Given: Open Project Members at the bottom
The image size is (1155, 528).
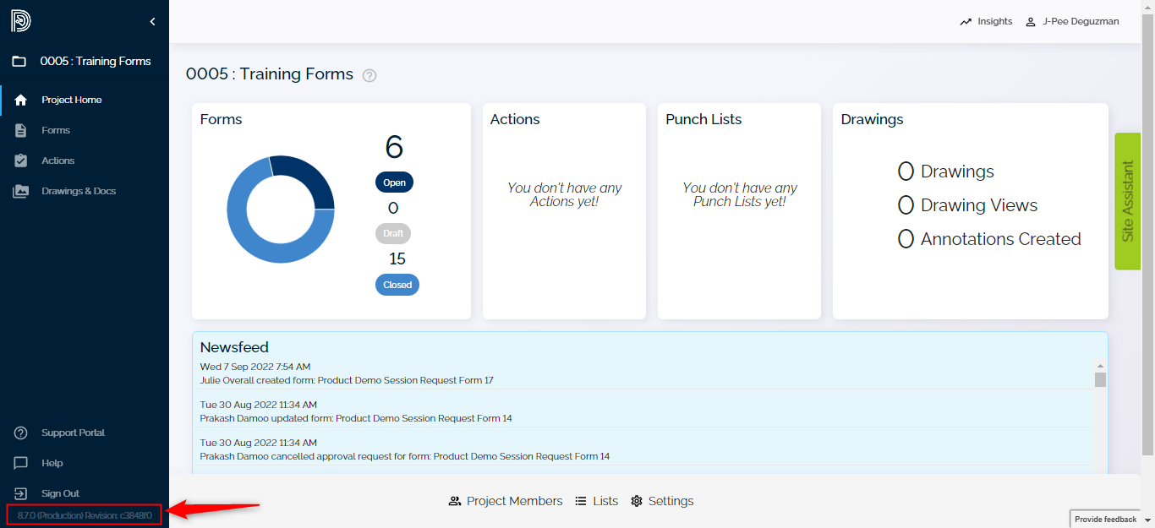Looking at the screenshot, I should 506,501.
